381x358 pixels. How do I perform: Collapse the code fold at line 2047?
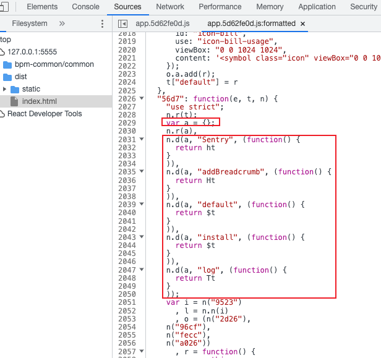click(141, 270)
